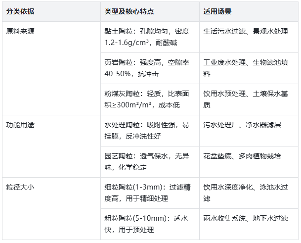Viewport: 301px width, 243px height.
Task: Click the 分类依据 column header
Action: [20, 11]
